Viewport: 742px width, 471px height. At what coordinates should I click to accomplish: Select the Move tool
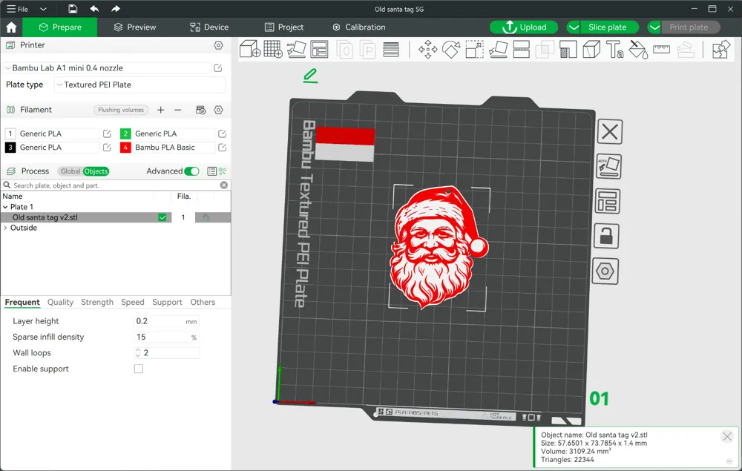point(428,49)
